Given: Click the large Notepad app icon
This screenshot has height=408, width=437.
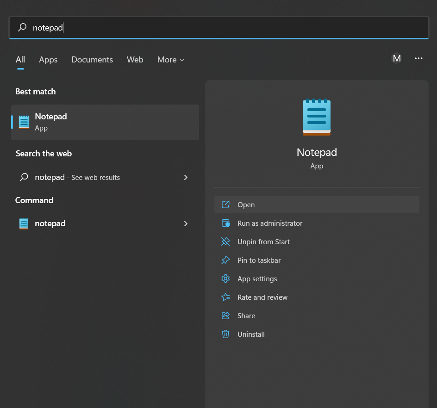Looking at the screenshot, I should (317, 117).
